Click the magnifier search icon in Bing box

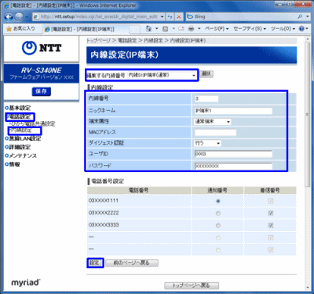pyautogui.click(x=300, y=17)
